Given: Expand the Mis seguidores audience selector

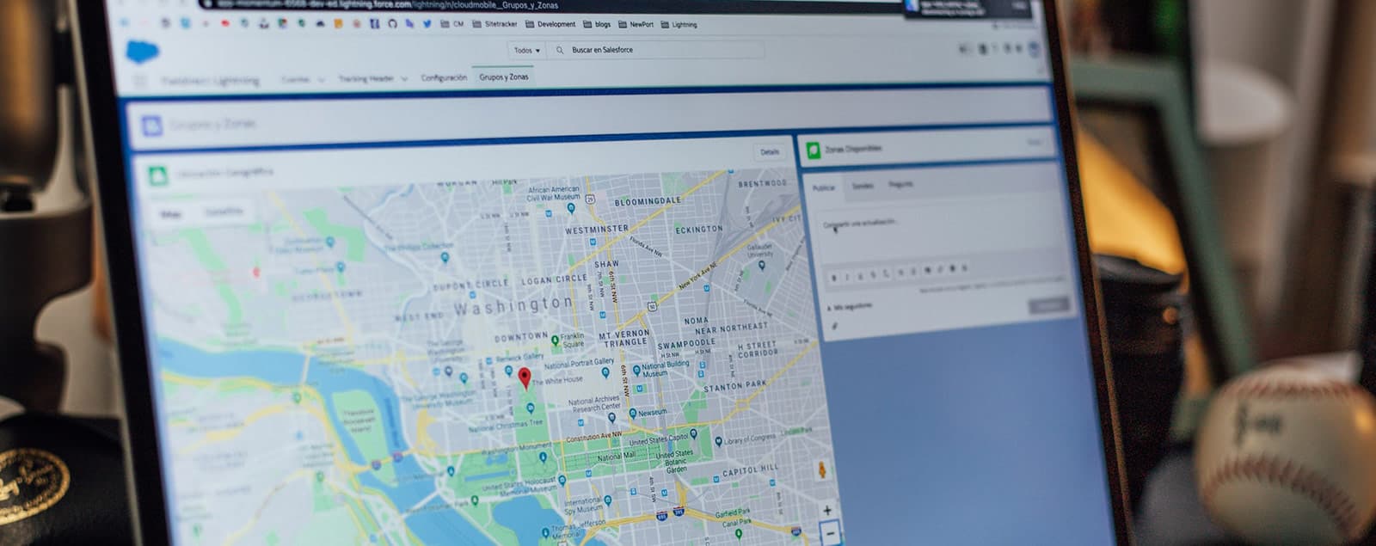Looking at the screenshot, I should point(851,306).
